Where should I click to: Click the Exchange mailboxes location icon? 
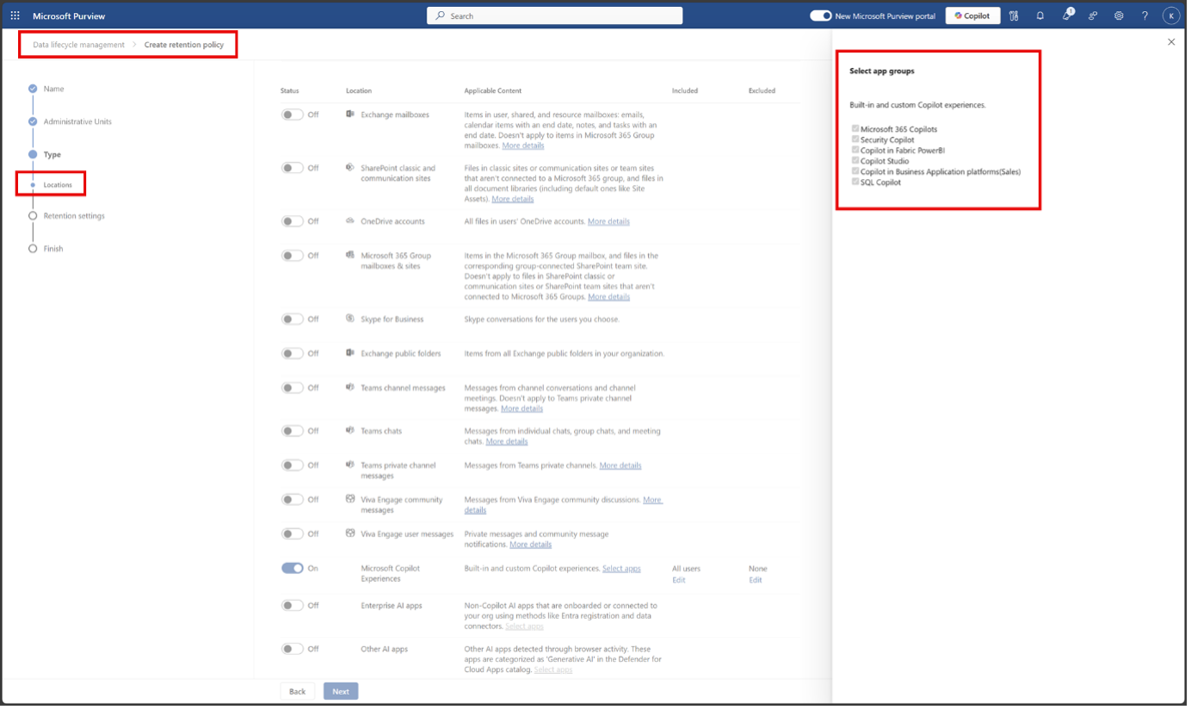click(350, 114)
